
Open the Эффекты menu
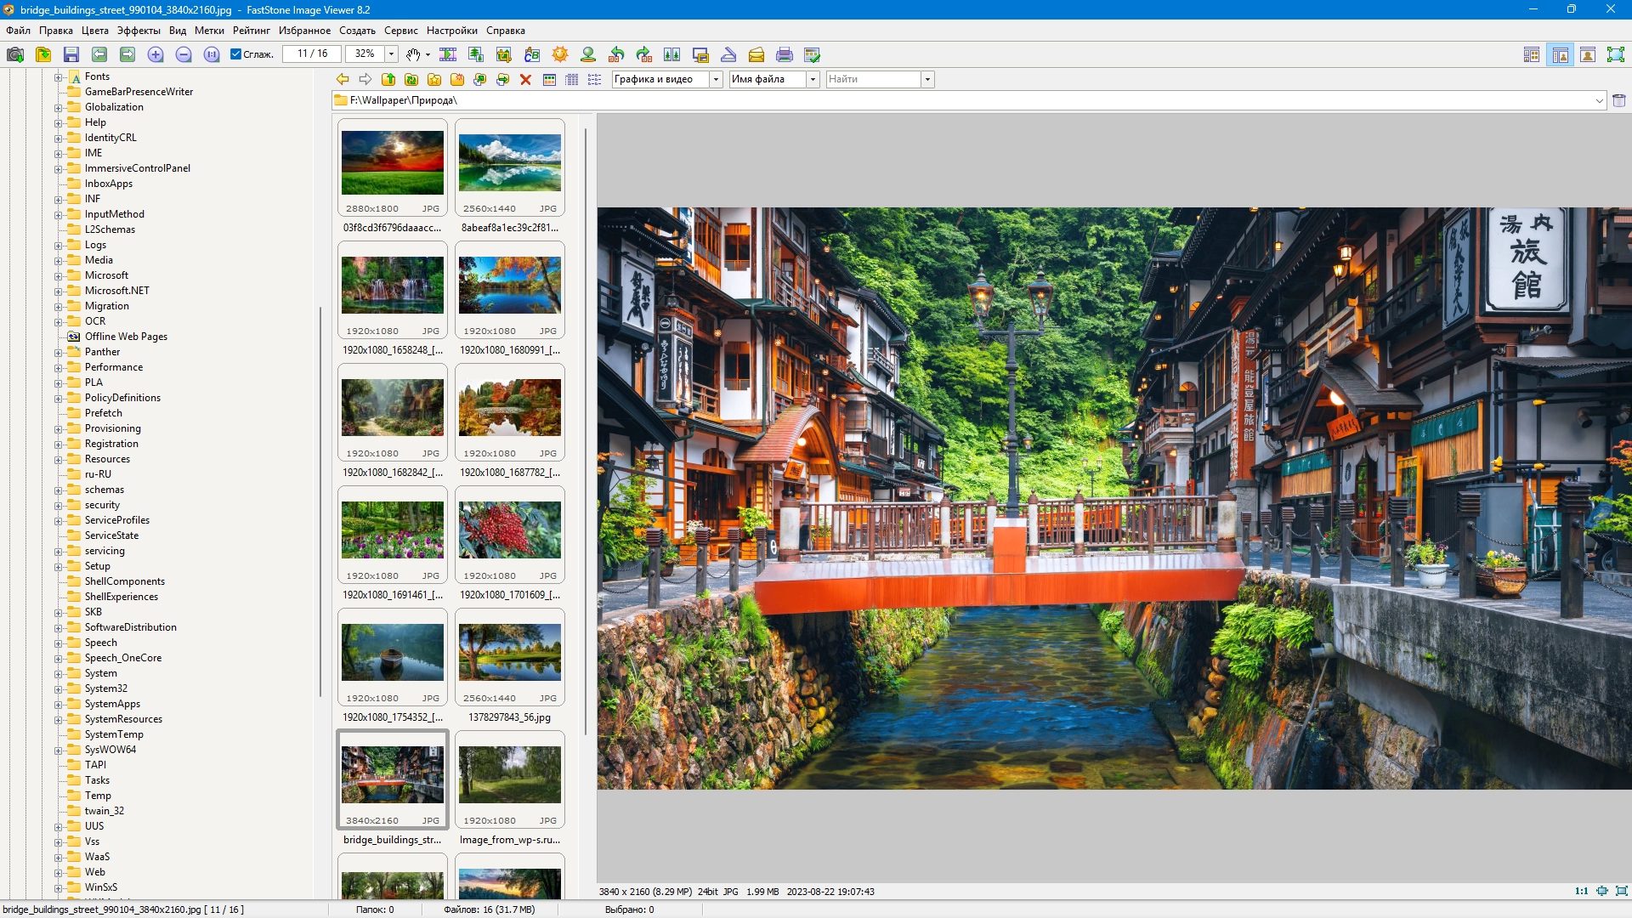[139, 31]
